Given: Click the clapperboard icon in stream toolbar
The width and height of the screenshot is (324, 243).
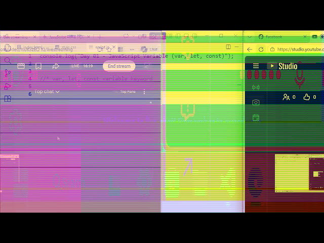Looking at the screenshot, I should (x=21, y=66).
